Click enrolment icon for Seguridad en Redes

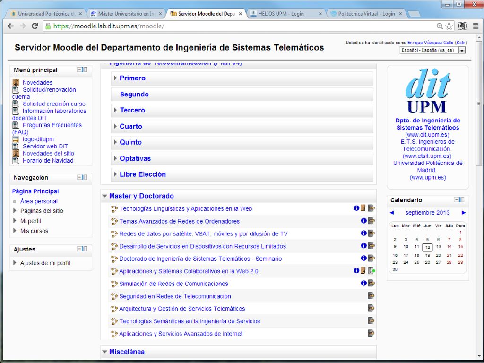point(372,296)
